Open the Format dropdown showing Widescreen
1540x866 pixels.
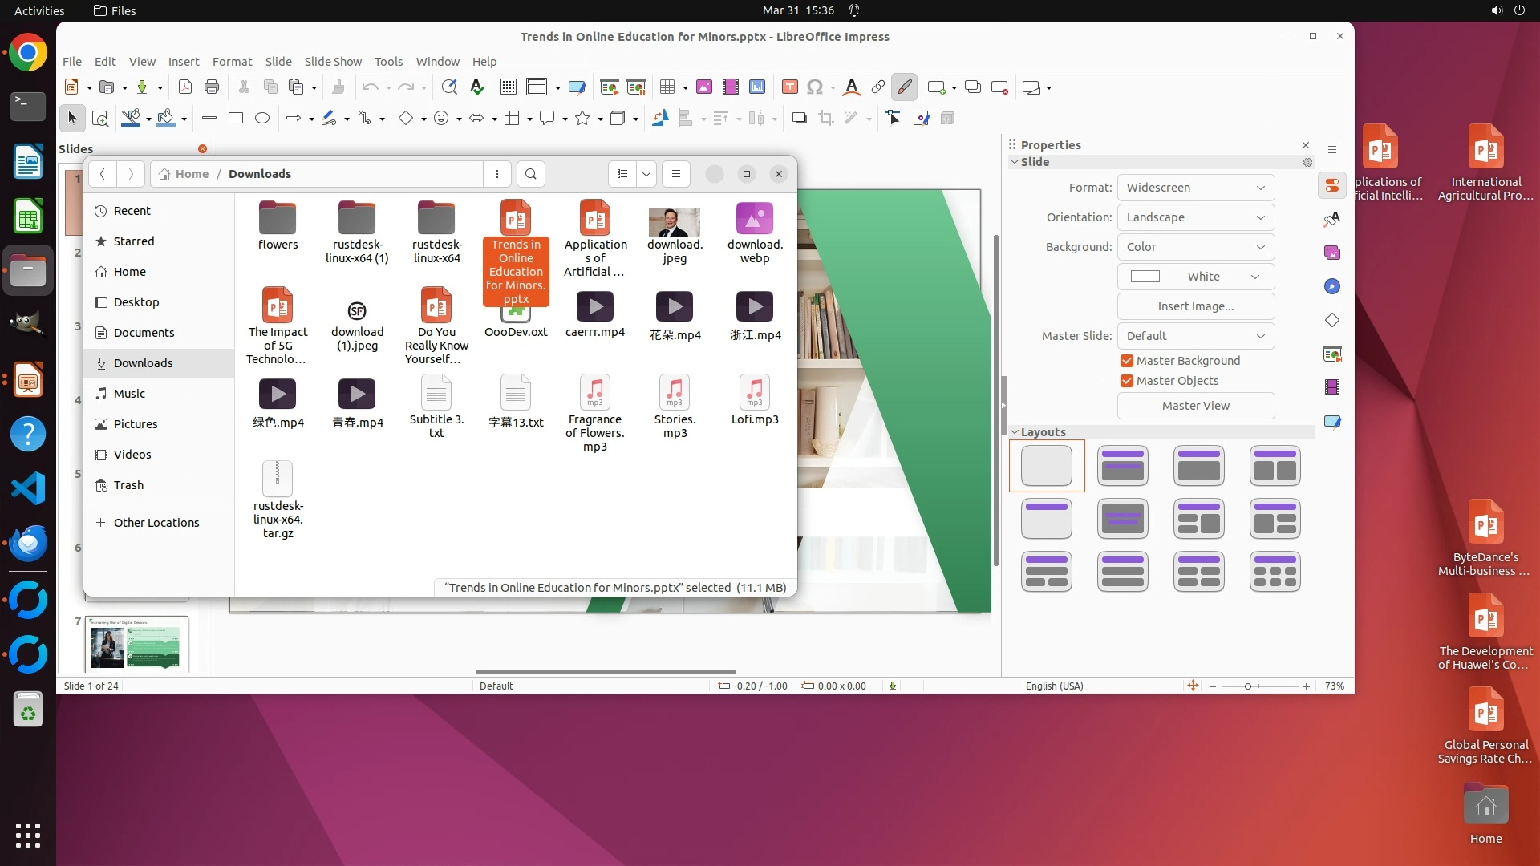tap(1195, 188)
